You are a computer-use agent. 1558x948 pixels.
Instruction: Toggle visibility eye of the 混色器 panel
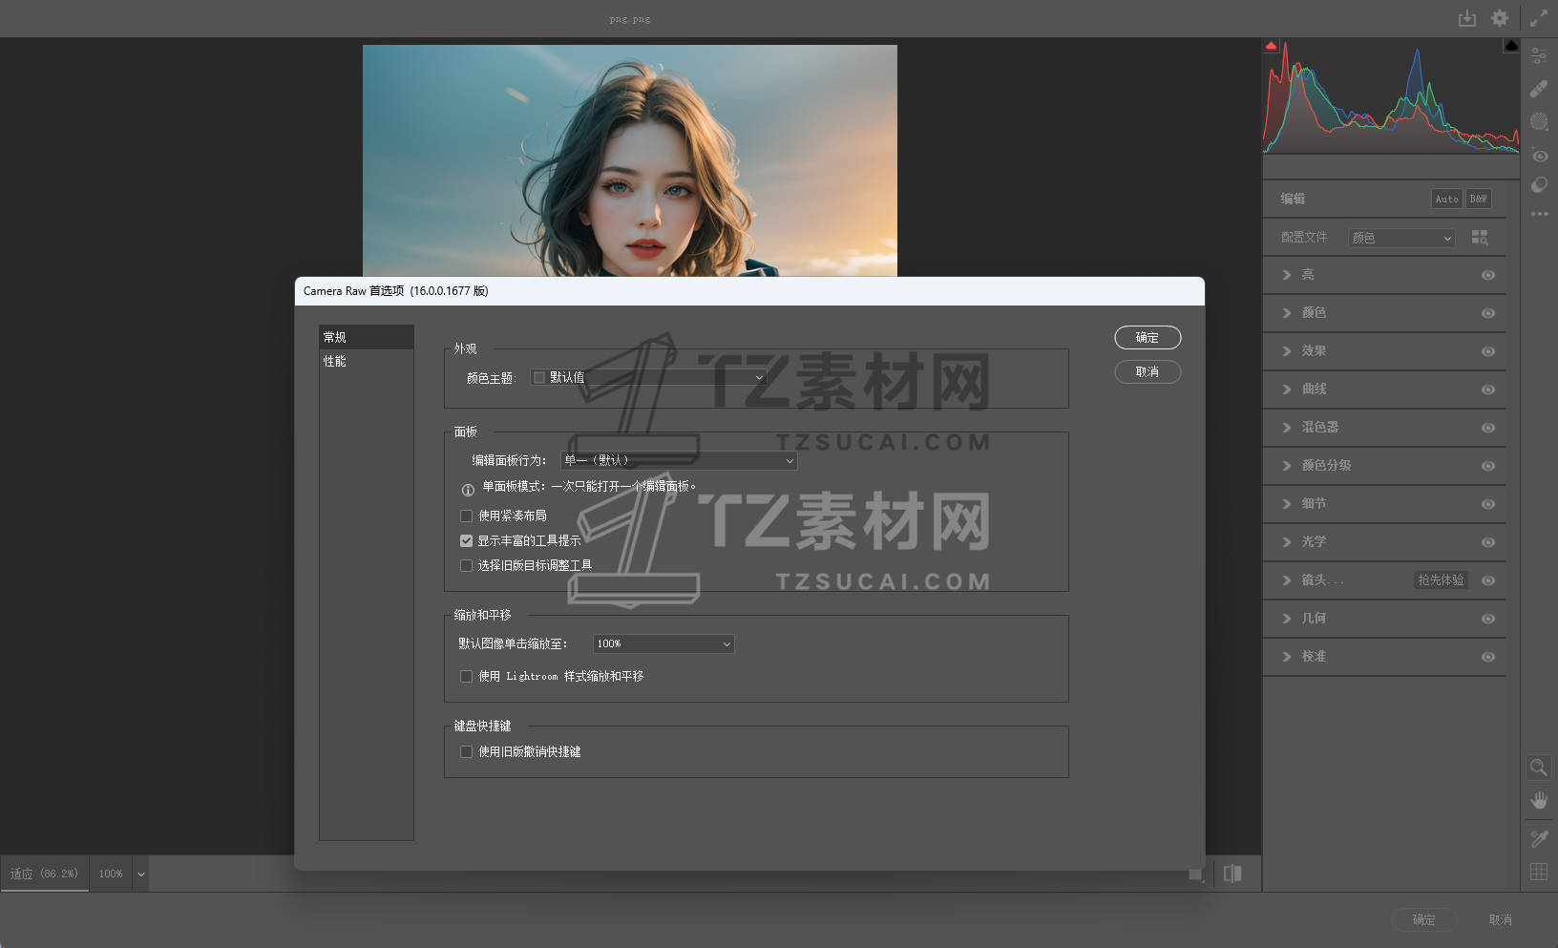[1488, 428]
